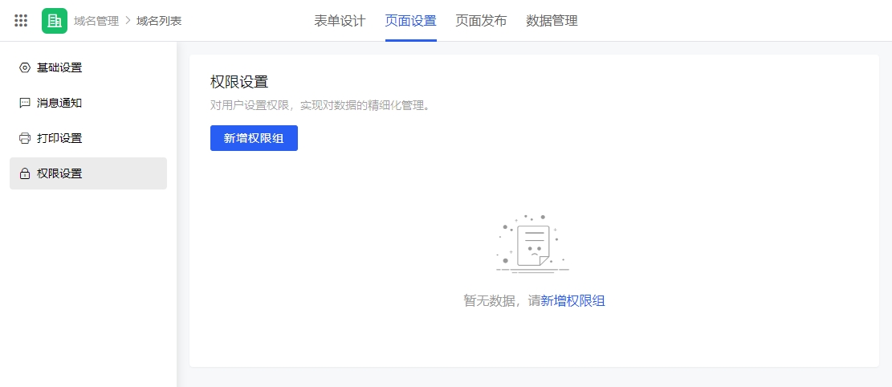This screenshot has height=387, width=892.
Task: Open the 页面发布 tab
Action: point(481,21)
